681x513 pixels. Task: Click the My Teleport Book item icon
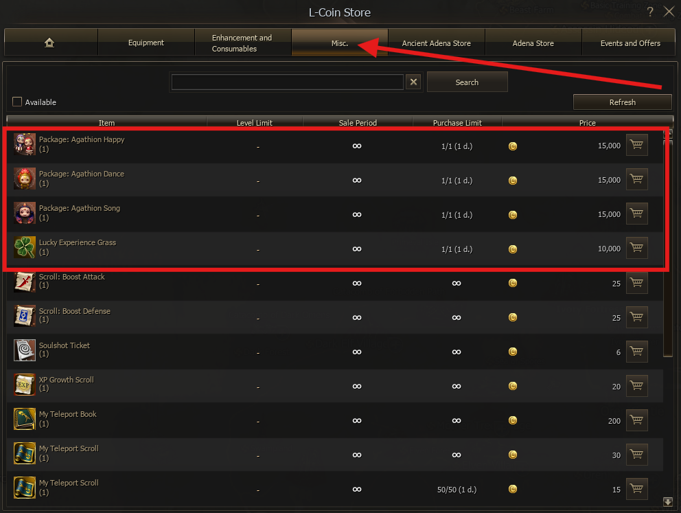click(x=25, y=419)
